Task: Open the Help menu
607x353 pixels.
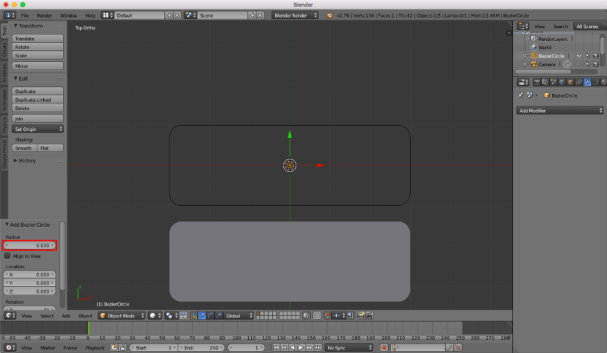Action: click(x=90, y=15)
